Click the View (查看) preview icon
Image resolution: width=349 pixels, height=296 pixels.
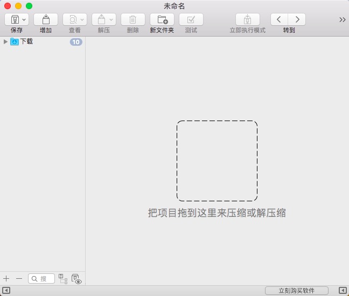tap(72, 19)
